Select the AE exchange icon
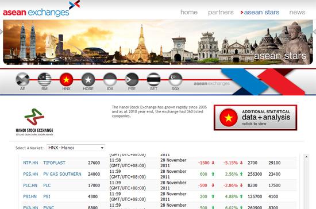 click(x=22, y=79)
